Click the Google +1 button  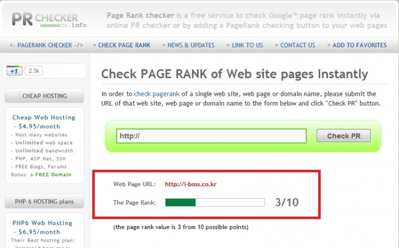click(14, 71)
